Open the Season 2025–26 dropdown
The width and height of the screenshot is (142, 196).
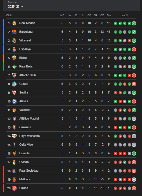15,6
